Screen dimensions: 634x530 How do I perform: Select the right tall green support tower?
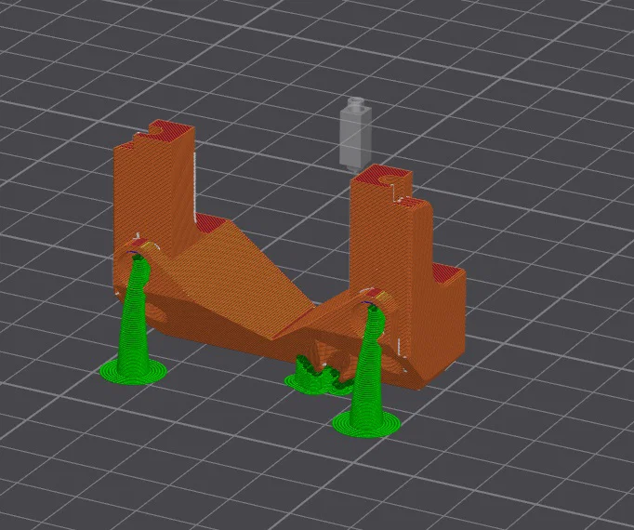(x=367, y=372)
